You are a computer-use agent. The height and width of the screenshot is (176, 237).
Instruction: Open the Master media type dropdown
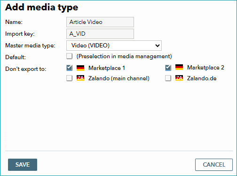click(114, 46)
